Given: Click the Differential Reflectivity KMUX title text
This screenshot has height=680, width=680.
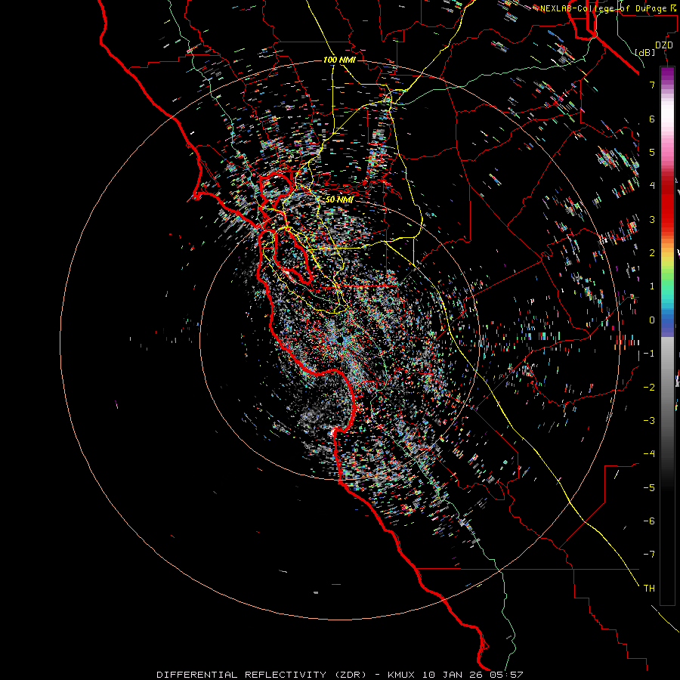Looking at the screenshot, I should coord(339,675).
